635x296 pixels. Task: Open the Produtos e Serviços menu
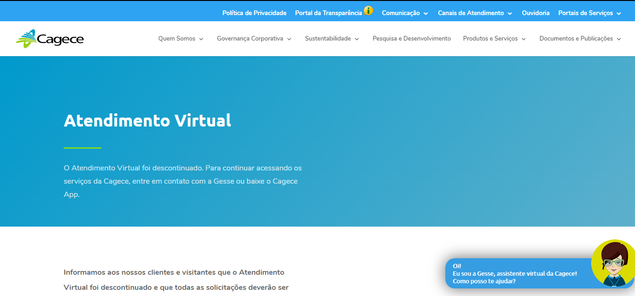[494, 39]
